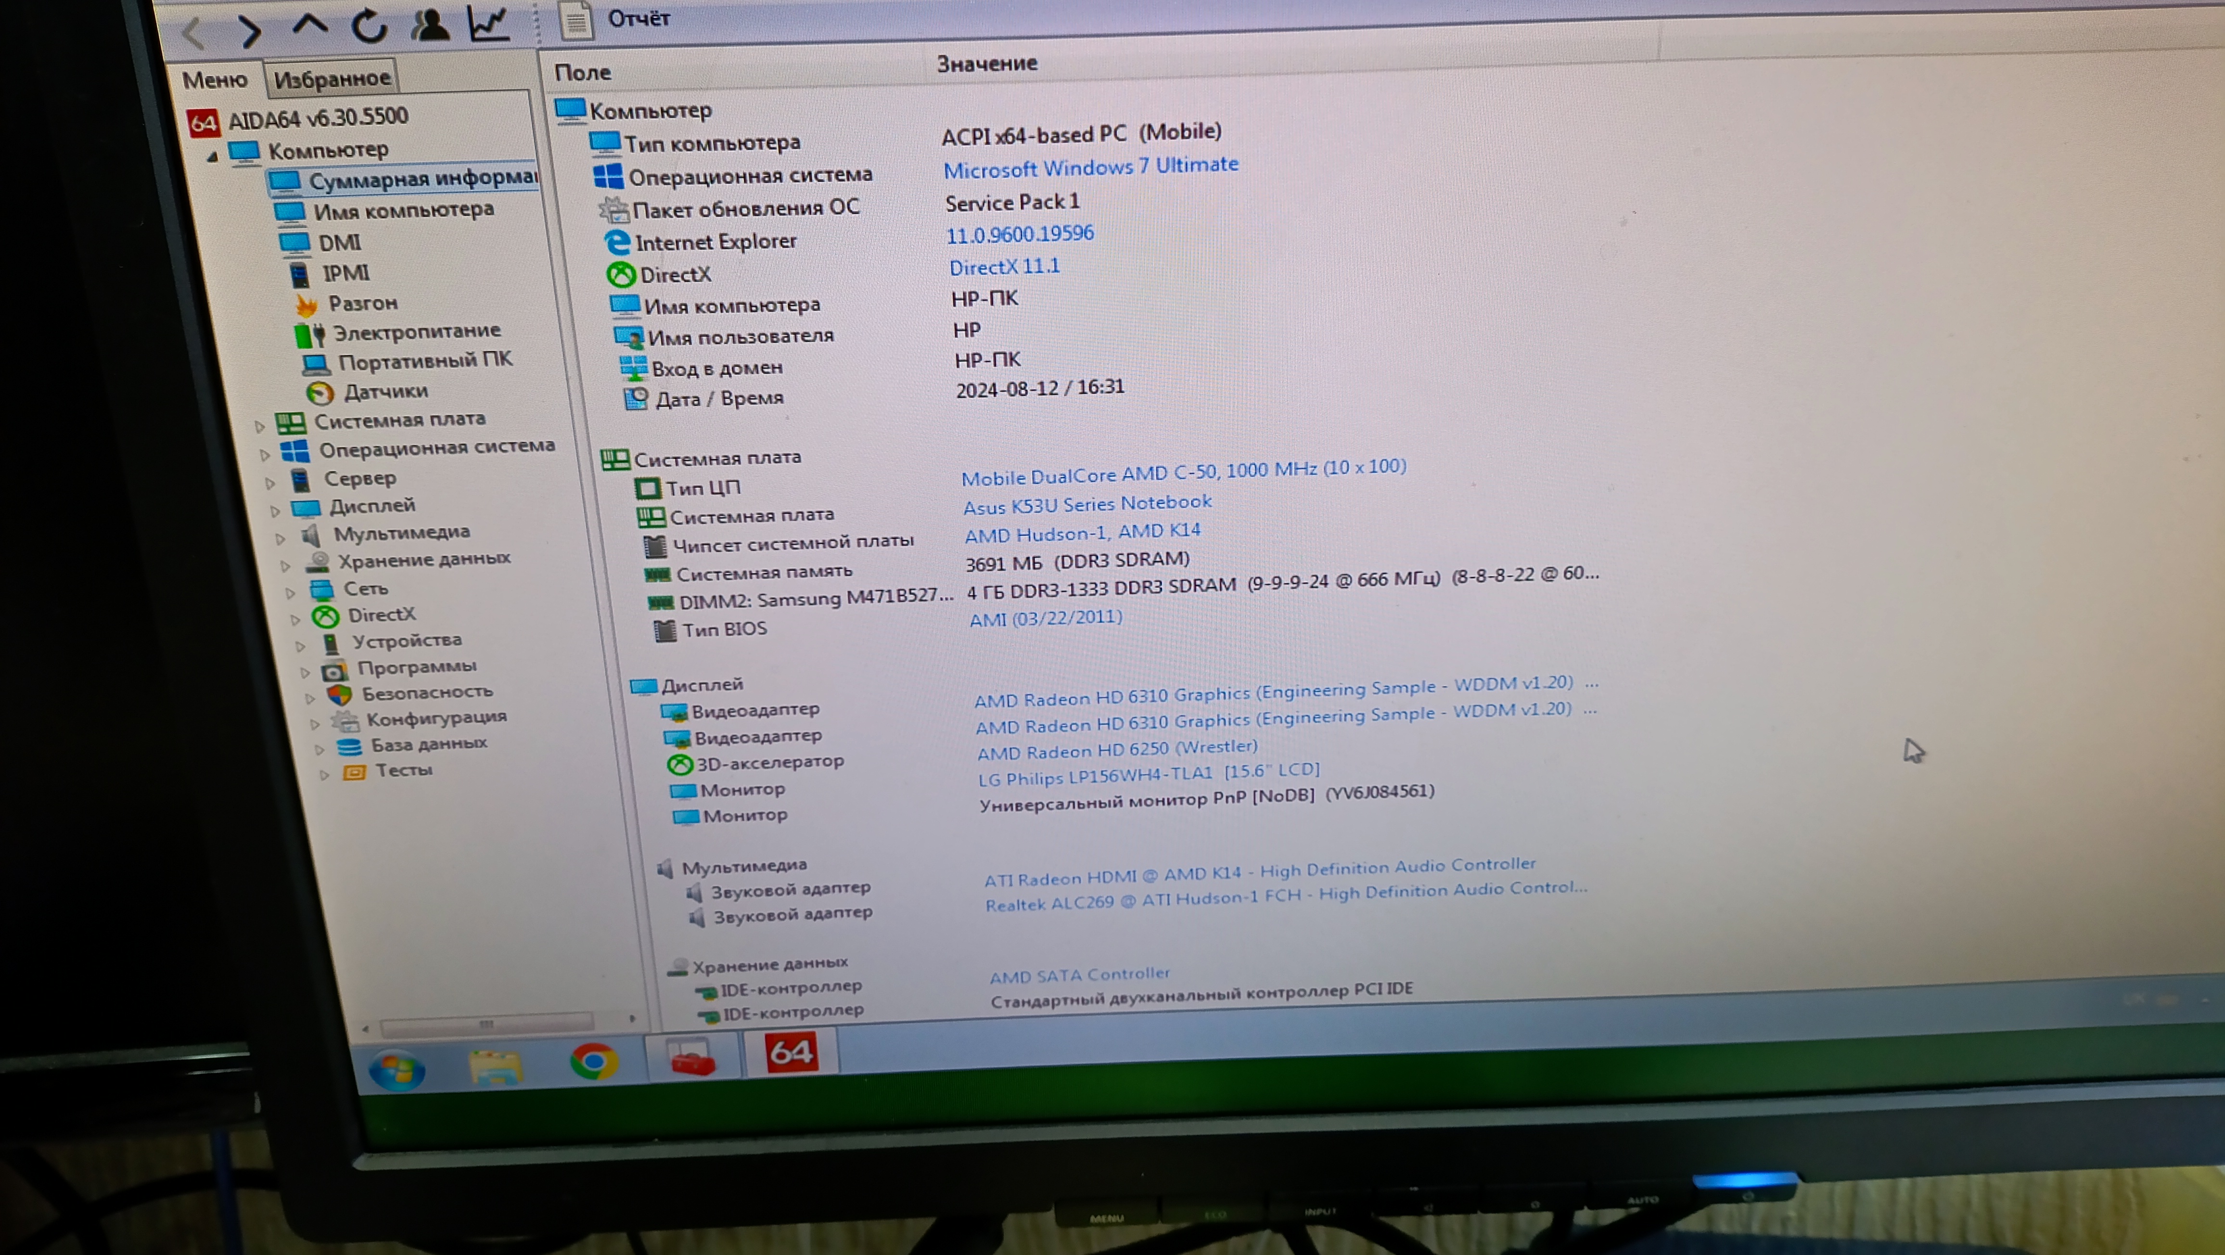Switch to the Меню tab
The image size is (2225, 1255).
(214, 80)
